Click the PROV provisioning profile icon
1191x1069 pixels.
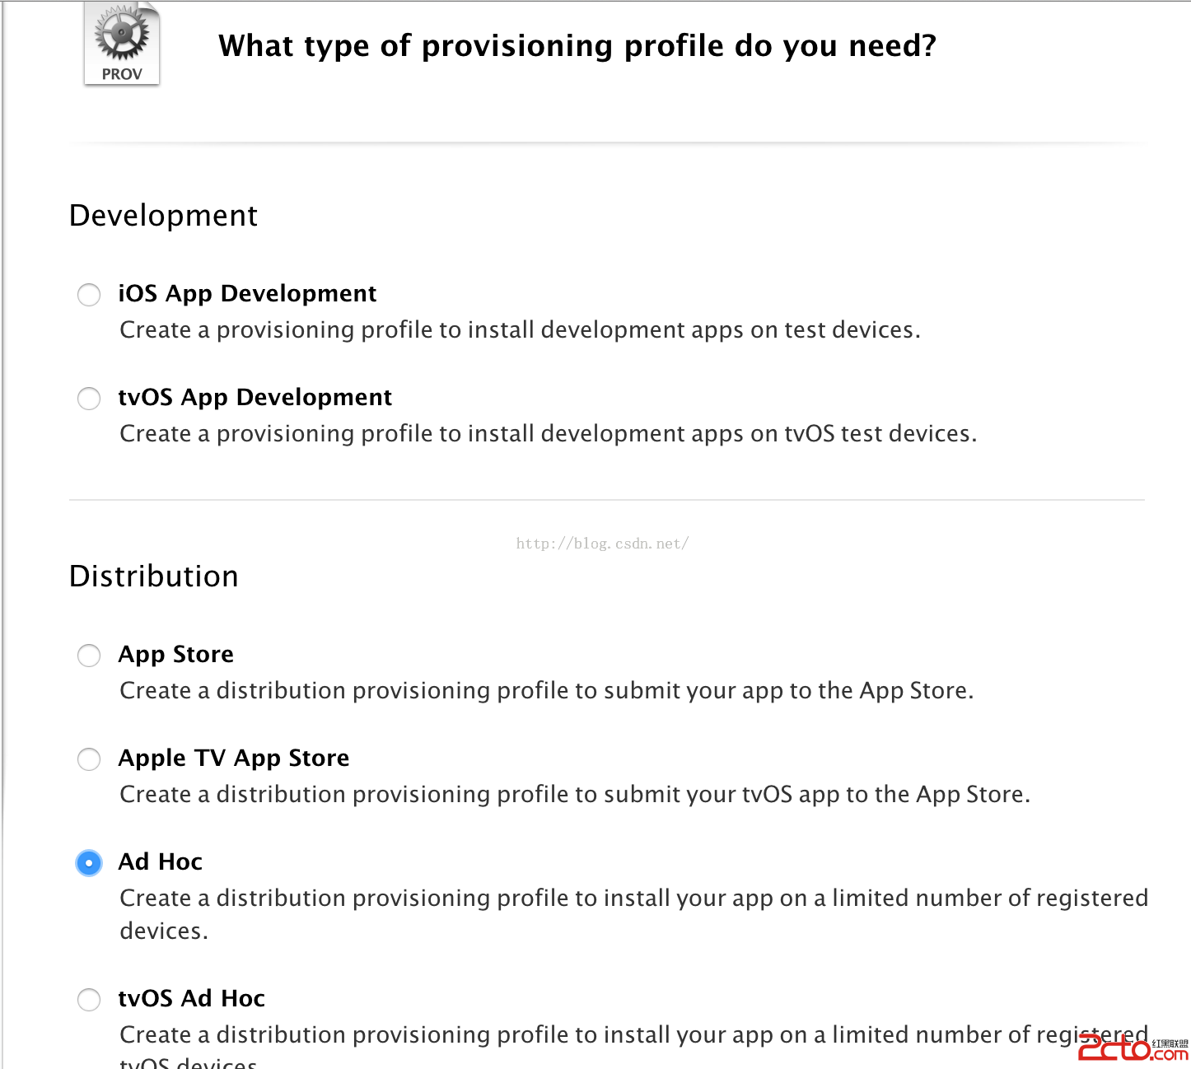(122, 44)
